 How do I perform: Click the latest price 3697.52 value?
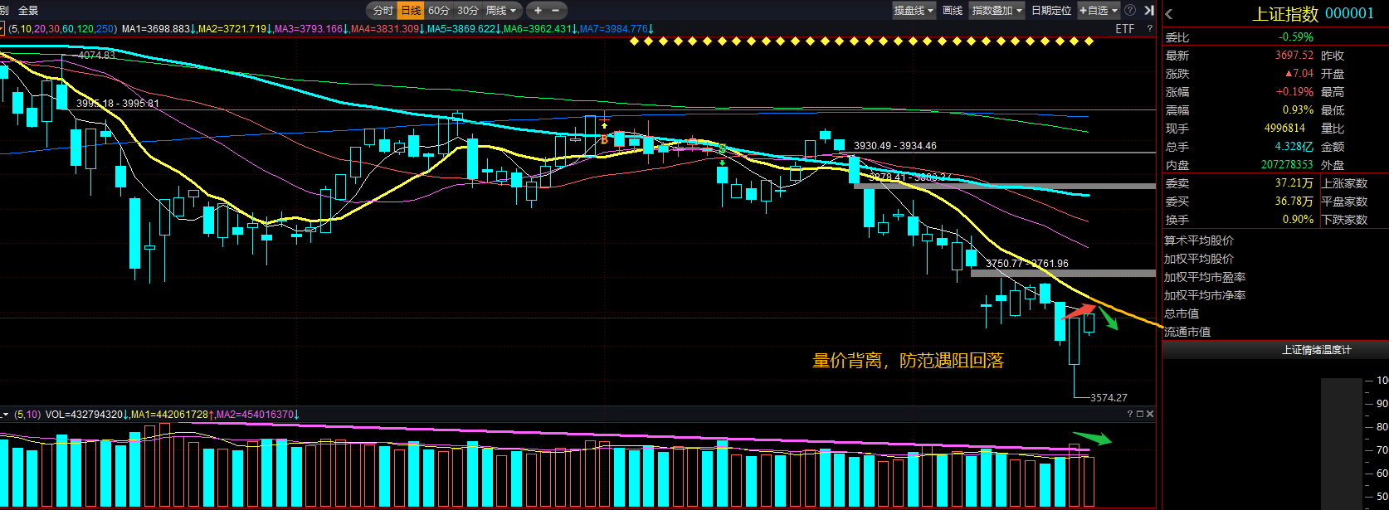click(1294, 56)
